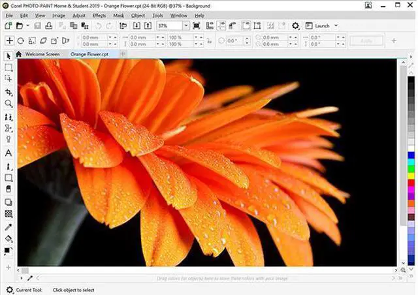Enable Position mode plus-sign button
Viewport: 418px width, 295px height.
(x=9, y=40)
